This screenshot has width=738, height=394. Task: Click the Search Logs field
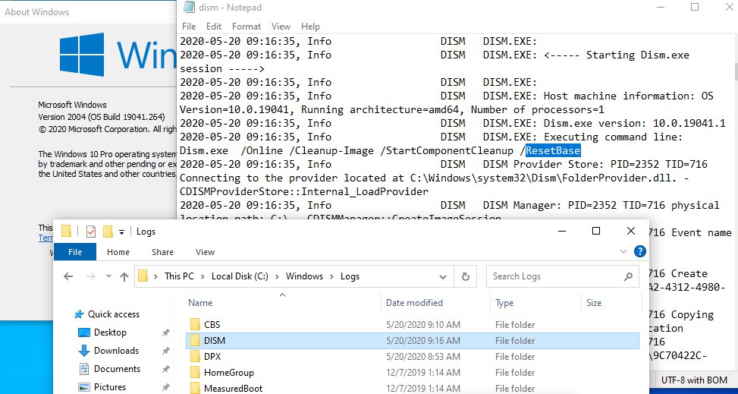pyautogui.click(x=563, y=276)
